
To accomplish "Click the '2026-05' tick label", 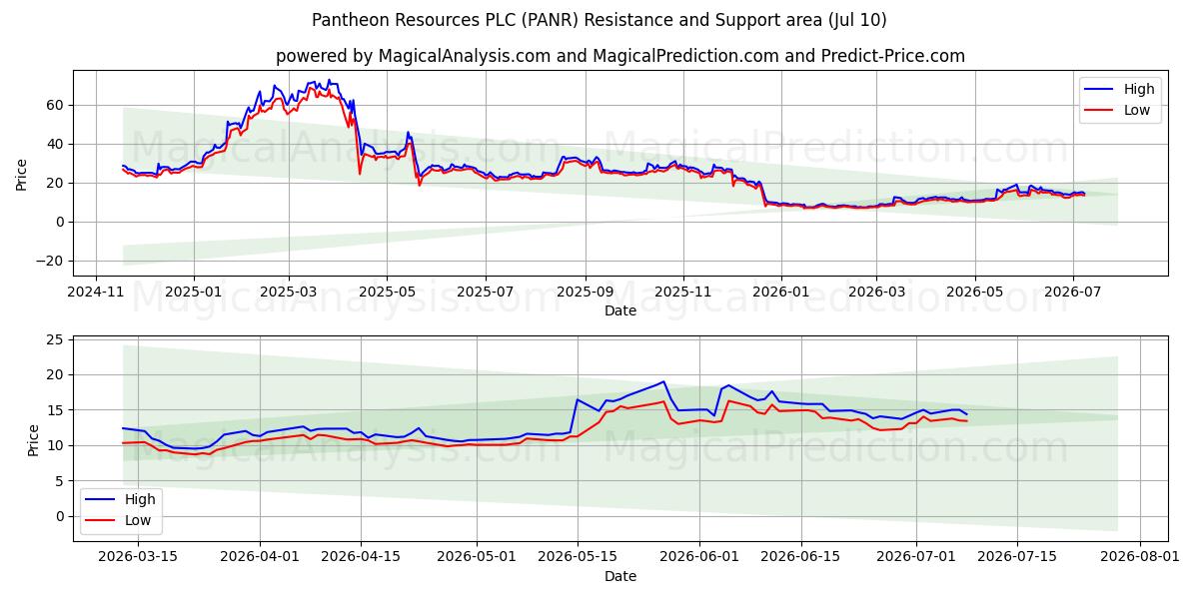I will point(974,293).
